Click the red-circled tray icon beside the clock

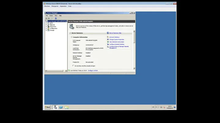(164, 107)
